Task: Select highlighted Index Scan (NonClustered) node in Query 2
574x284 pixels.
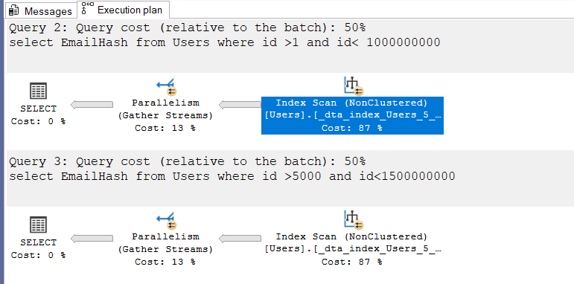Action: [352, 115]
